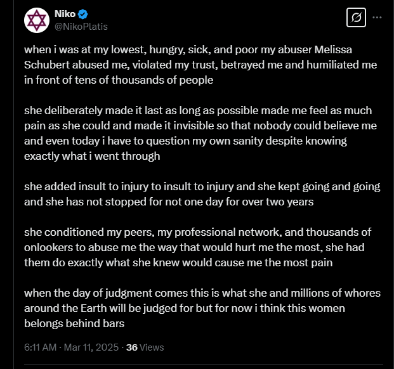Click the paragraph starting 'she conditioned my peers'
This screenshot has width=394, height=369.
click(x=197, y=247)
